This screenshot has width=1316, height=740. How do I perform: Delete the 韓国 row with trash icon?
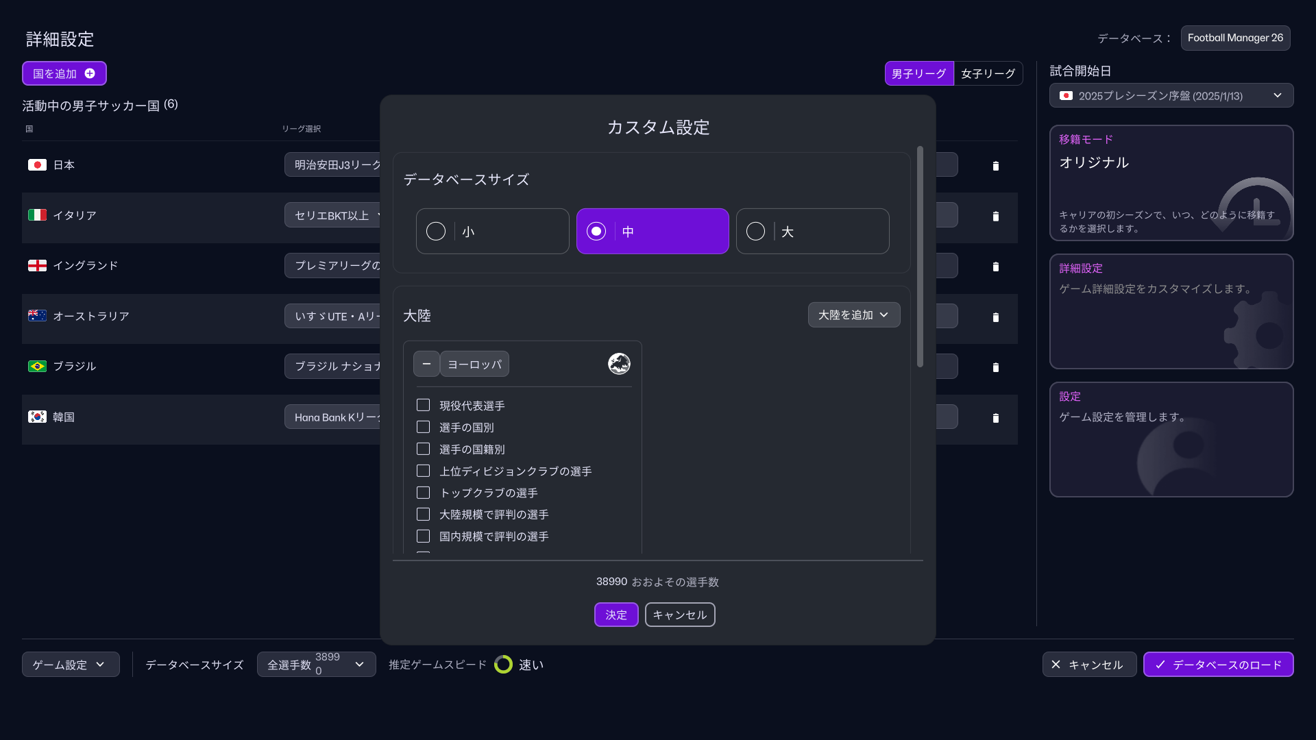pyautogui.click(x=996, y=418)
